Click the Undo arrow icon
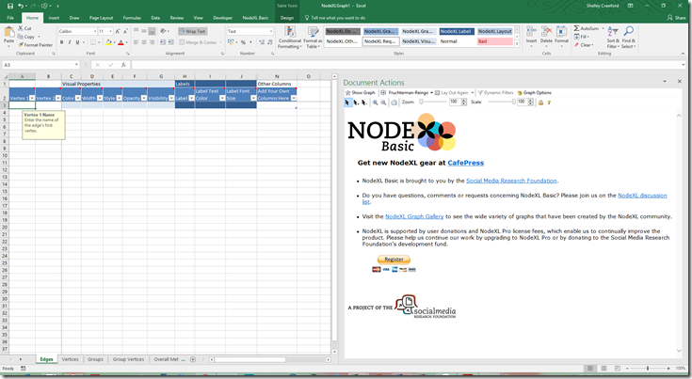 pos(21,6)
